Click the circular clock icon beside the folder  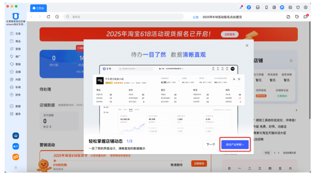(x=297, y=17)
